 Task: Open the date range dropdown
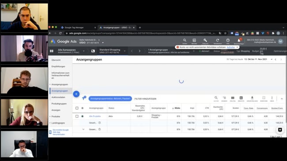272,59
